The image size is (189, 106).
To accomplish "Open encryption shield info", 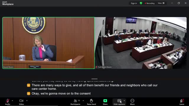I will (x=141, y=3).
